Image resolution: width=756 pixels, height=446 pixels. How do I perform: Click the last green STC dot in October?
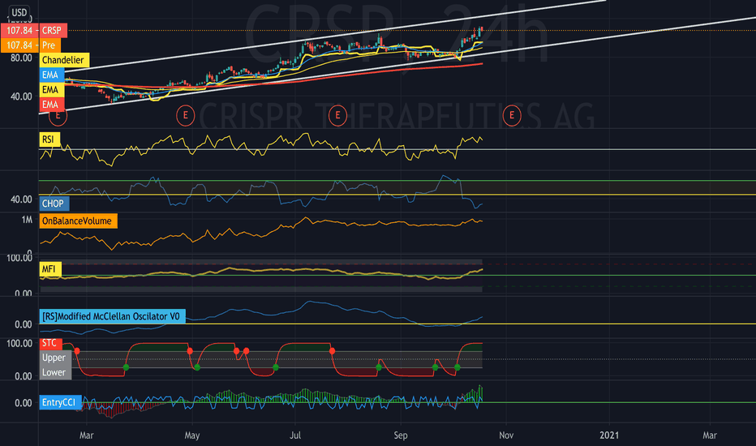click(x=457, y=367)
